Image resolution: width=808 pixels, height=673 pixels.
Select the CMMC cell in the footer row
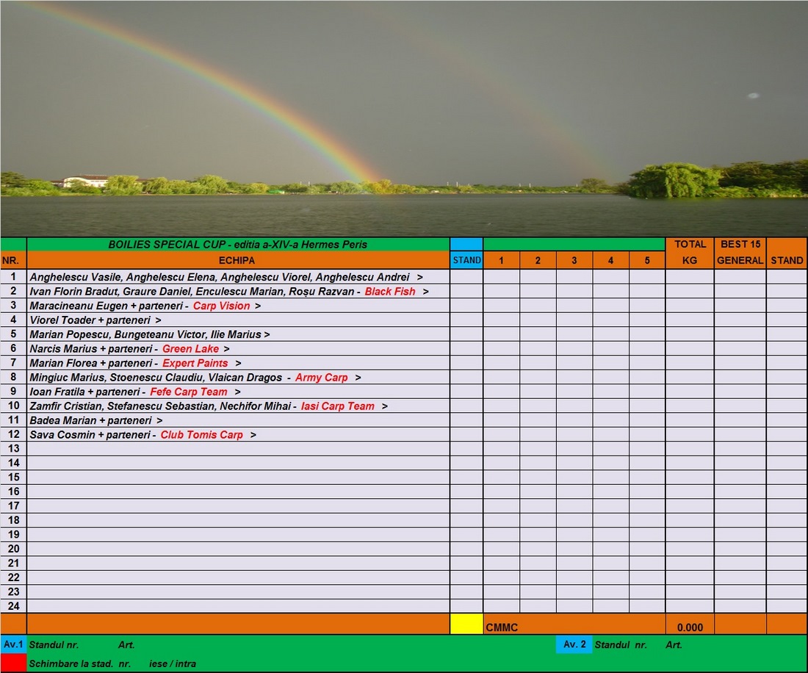tap(502, 627)
